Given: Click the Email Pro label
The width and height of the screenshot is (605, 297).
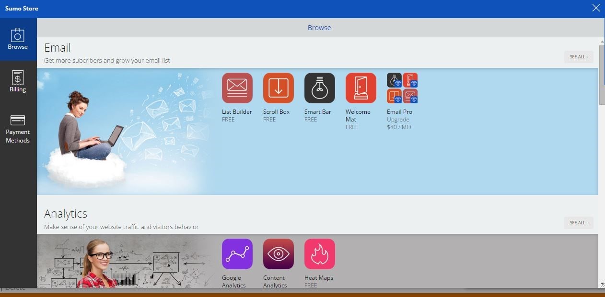Looking at the screenshot, I should (x=399, y=112).
